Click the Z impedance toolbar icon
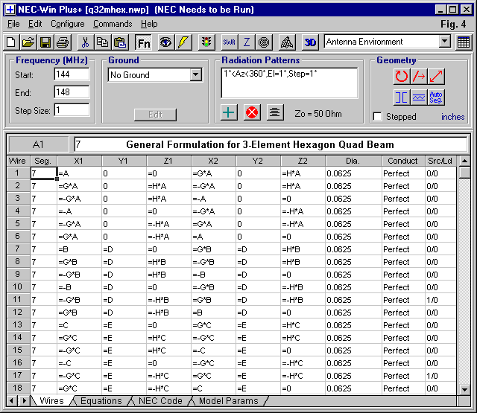 (x=247, y=42)
